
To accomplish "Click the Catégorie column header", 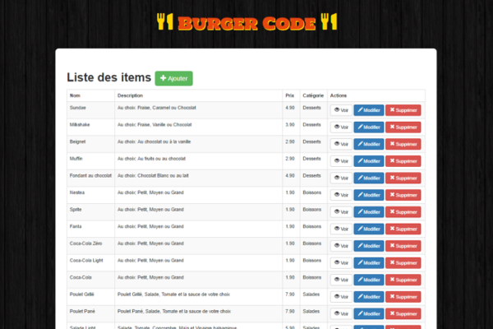I will pyautogui.click(x=312, y=95).
